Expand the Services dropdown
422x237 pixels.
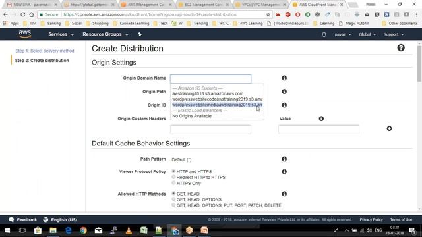[61, 34]
